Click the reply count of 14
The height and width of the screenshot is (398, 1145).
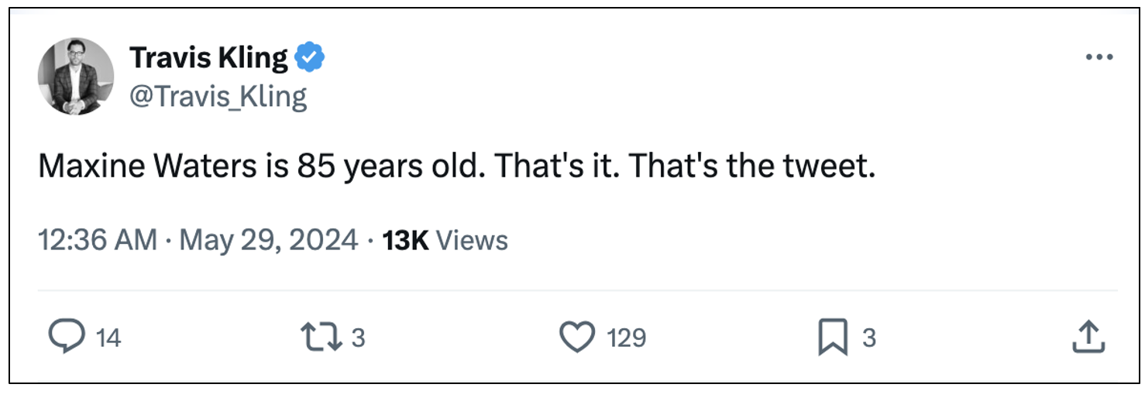[109, 338]
